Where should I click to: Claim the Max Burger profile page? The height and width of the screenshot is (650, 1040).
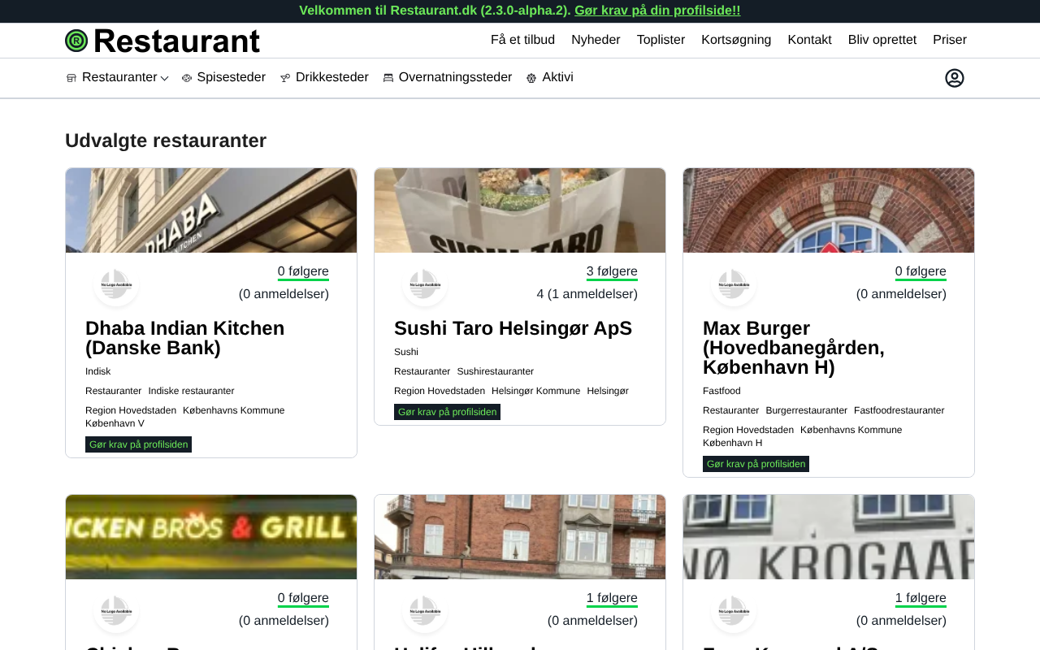click(x=756, y=464)
